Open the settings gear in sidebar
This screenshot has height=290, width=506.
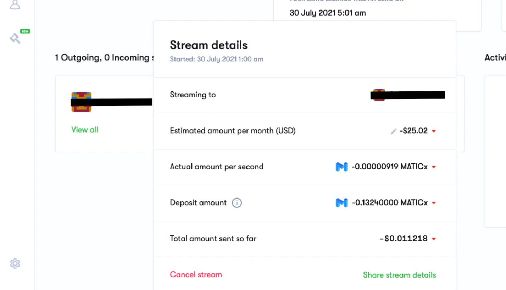click(15, 263)
